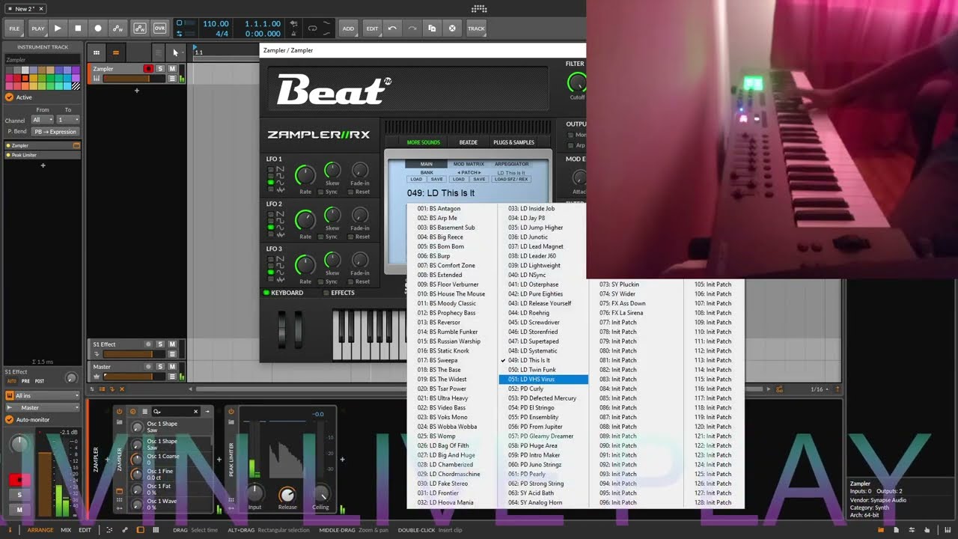Click the undo arrow in the toolbar

click(x=392, y=28)
